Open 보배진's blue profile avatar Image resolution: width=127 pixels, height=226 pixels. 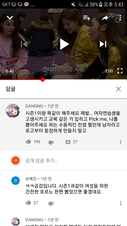[x=16, y=180]
